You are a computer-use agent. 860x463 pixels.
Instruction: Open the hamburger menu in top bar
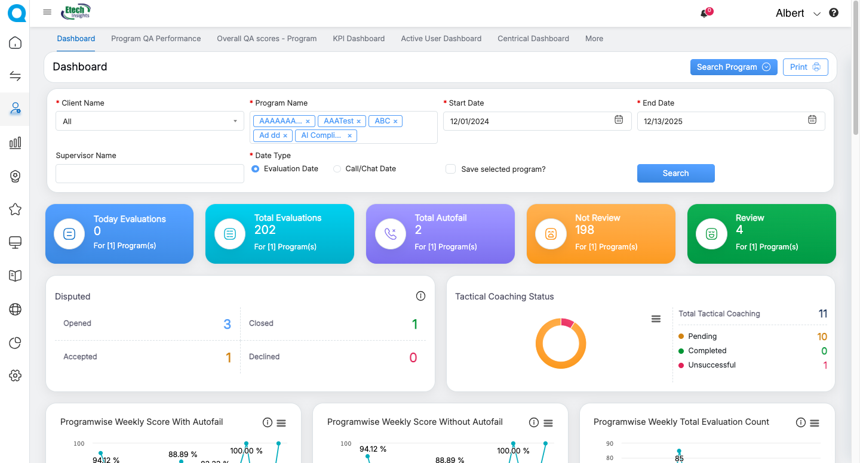(47, 12)
